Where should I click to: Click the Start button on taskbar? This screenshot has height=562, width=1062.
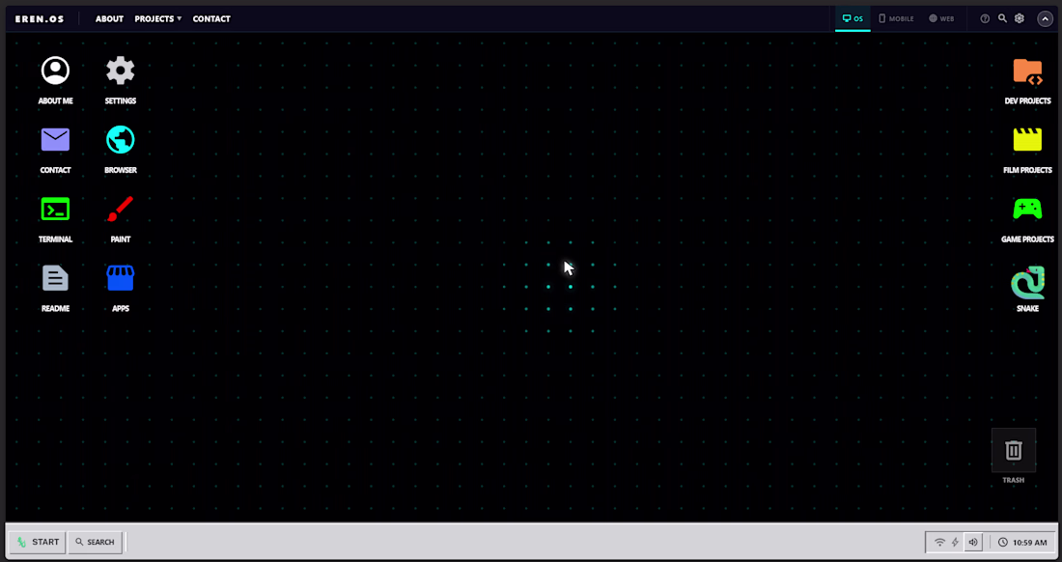(38, 543)
